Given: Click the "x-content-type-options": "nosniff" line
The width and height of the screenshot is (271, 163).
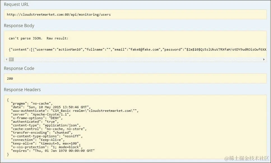Looking at the screenshot, I should point(47,136).
